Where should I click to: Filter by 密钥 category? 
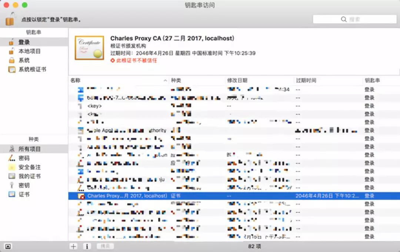(34, 185)
